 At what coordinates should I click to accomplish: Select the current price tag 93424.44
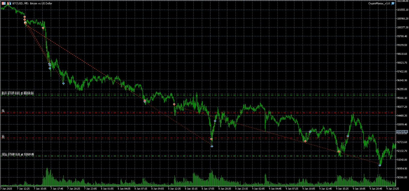(x=402, y=132)
